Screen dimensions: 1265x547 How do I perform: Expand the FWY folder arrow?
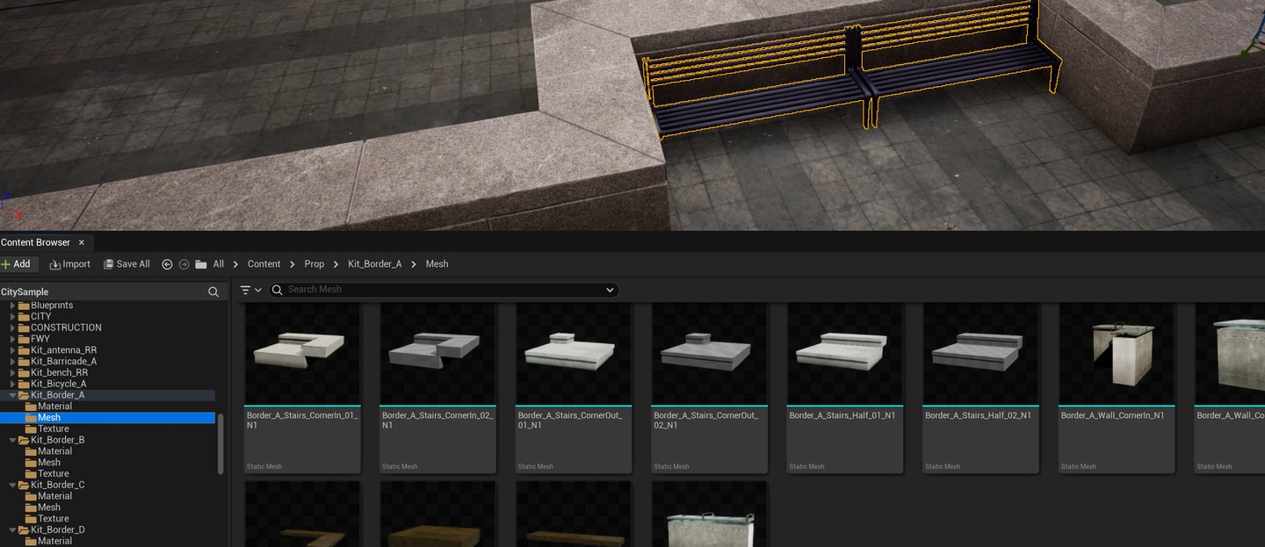pos(13,339)
